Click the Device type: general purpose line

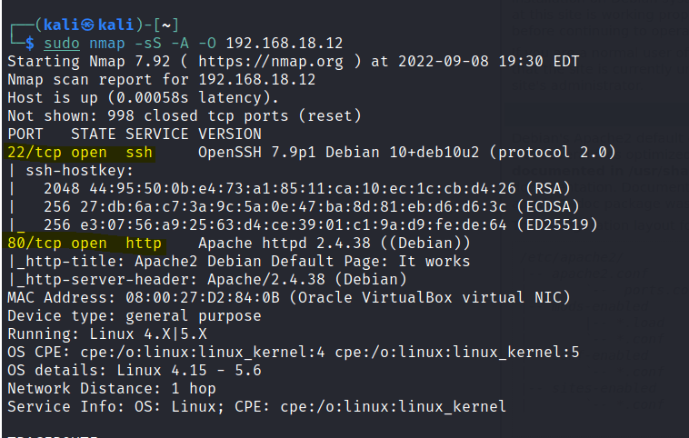pyautogui.click(x=135, y=316)
